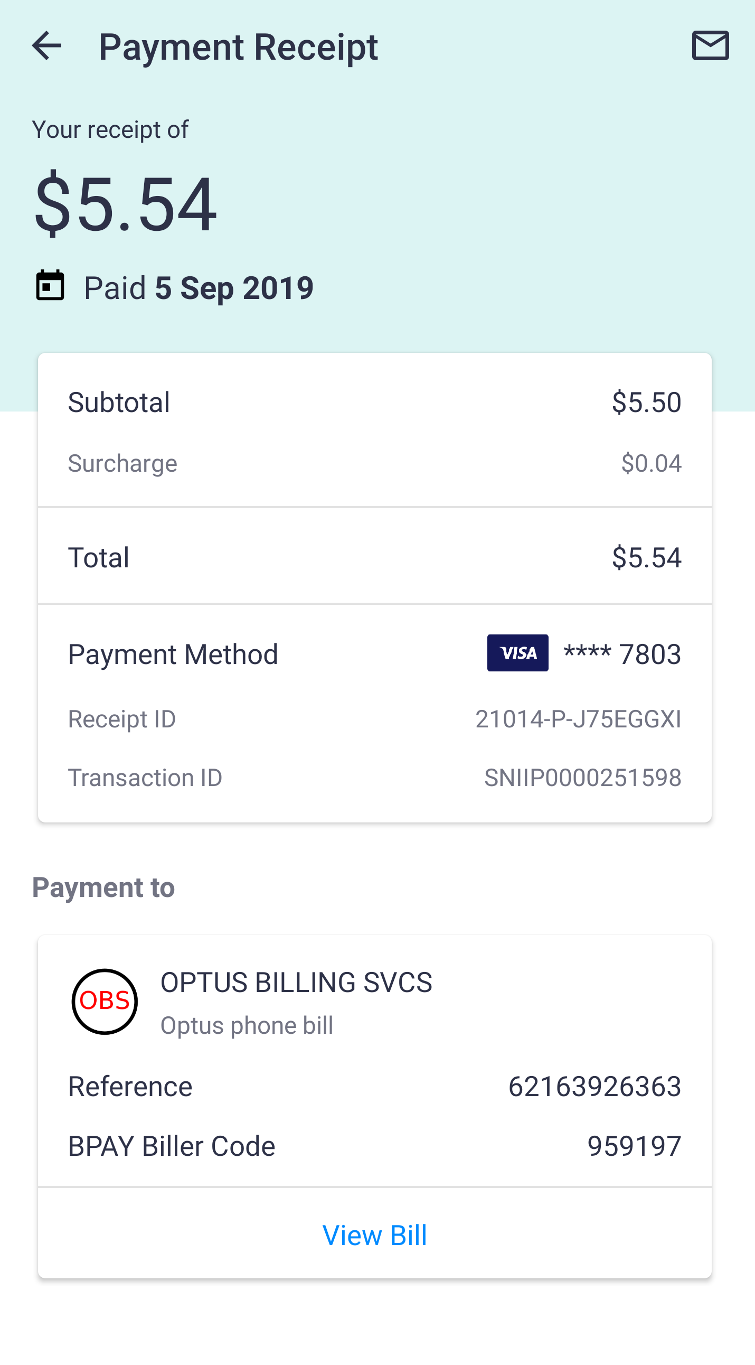This screenshot has width=755, height=1365.
Task: Tap the OPTUS BILLING SVCS biller name
Action: [x=296, y=982]
